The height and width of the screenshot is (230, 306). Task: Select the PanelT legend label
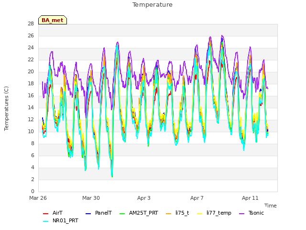click(103, 213)
